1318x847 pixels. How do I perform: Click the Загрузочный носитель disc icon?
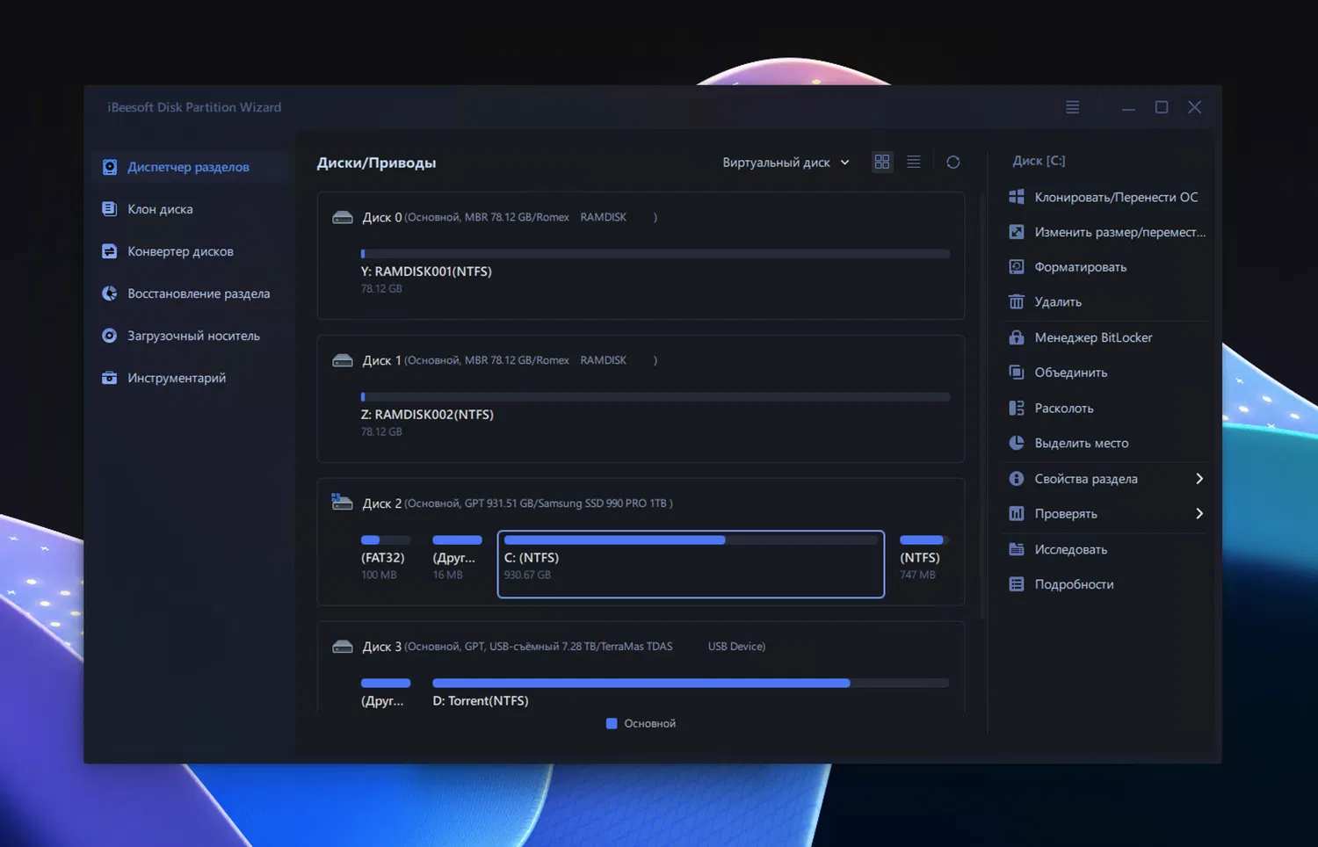pos(110,336)
